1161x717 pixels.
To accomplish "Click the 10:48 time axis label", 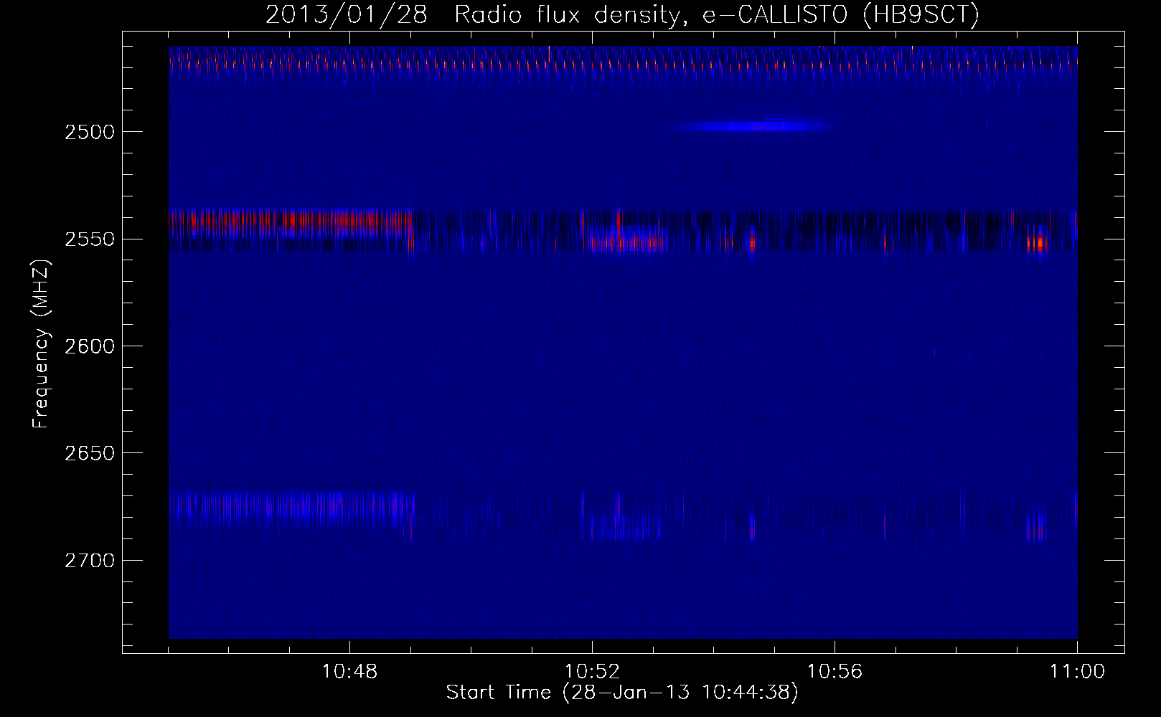I will (x=349, y=672).
